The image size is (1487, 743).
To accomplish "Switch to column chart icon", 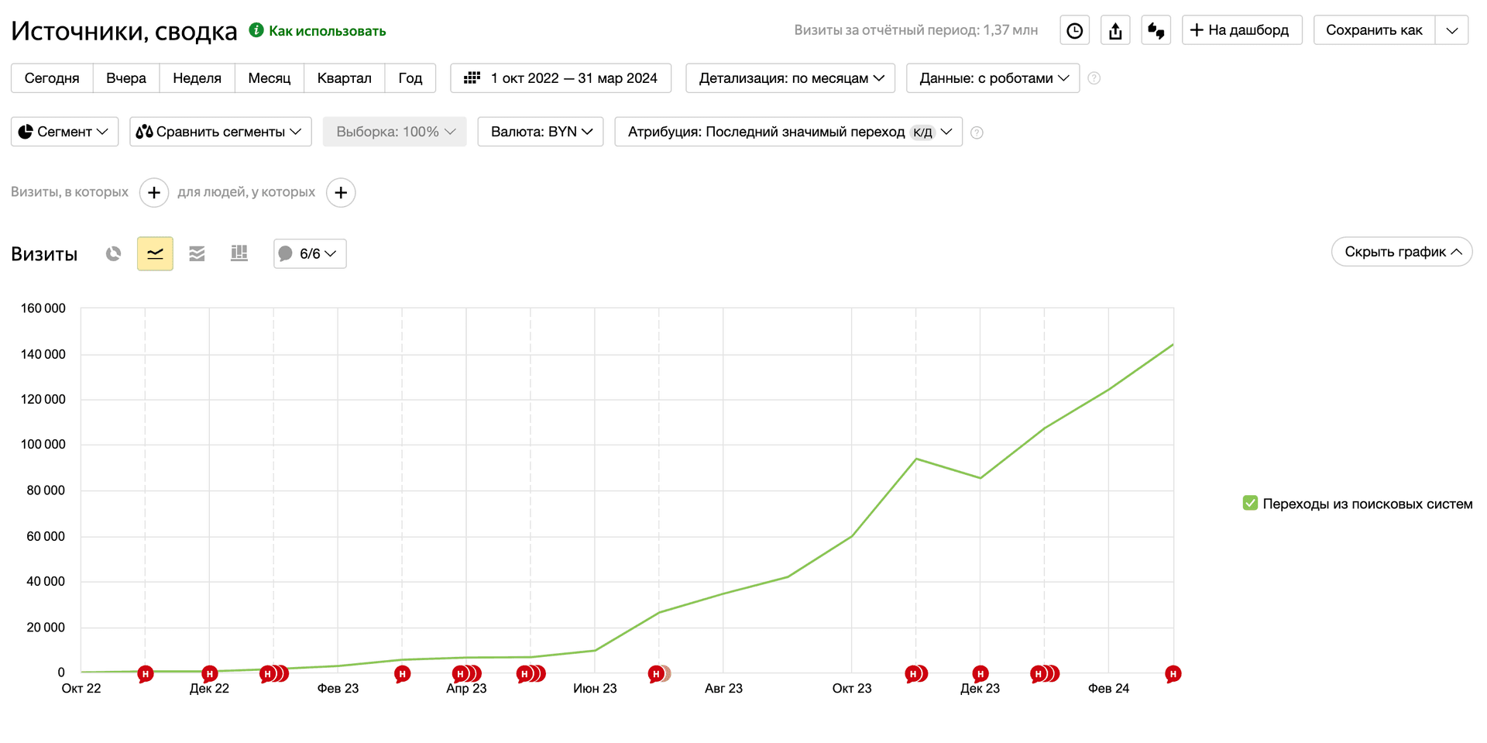I will coord(239,253).
